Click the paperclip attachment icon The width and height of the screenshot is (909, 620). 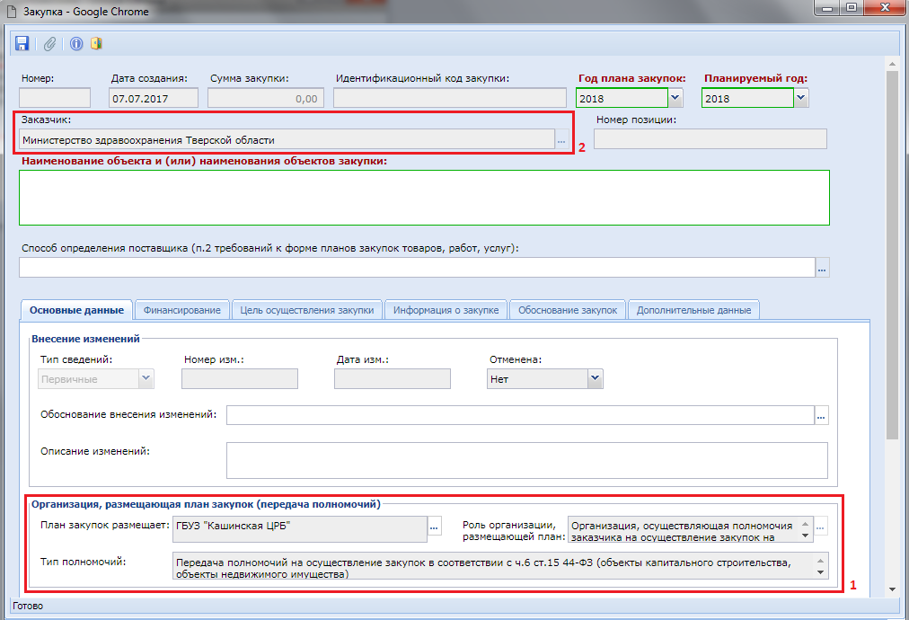[50, 43]
